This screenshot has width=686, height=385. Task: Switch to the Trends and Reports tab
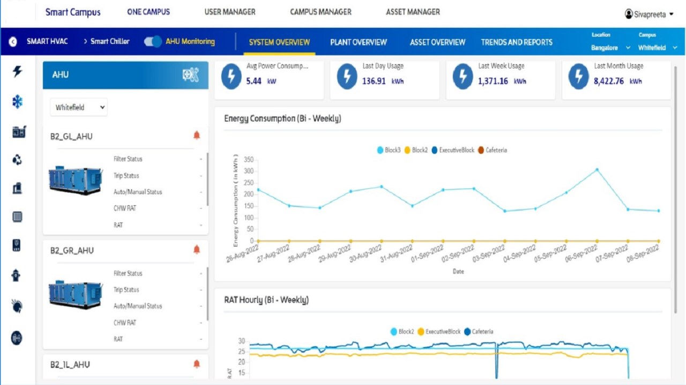pos(517,42)
